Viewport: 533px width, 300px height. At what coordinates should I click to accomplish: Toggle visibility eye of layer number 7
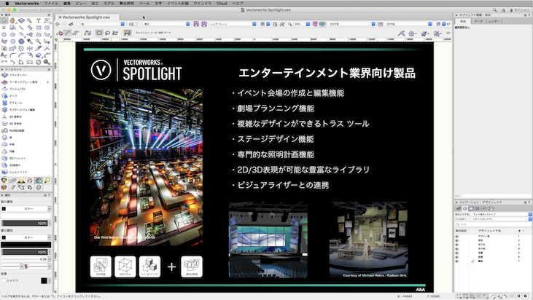[457, 261]
